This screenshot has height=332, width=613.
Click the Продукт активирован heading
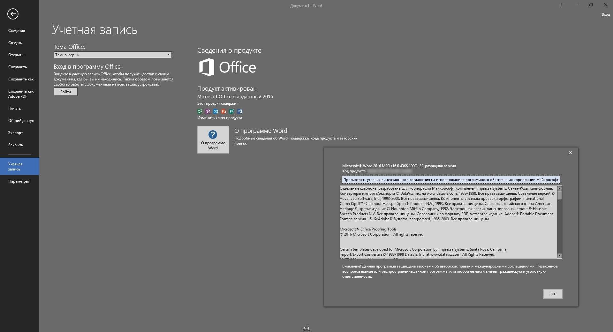(x=227, y=89)
